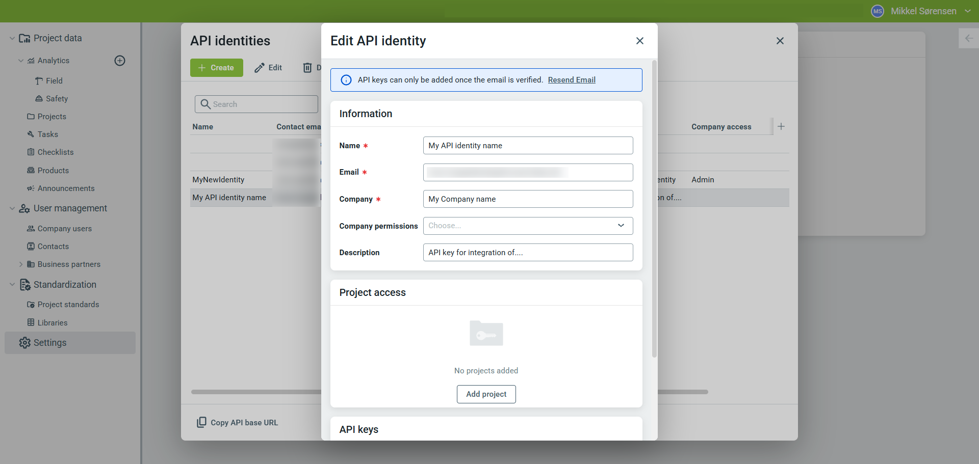
Task: Click the Resend Email link
Action: 571,80
